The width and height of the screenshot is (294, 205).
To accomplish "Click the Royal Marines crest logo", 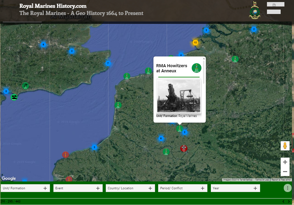I will (255, 11).
